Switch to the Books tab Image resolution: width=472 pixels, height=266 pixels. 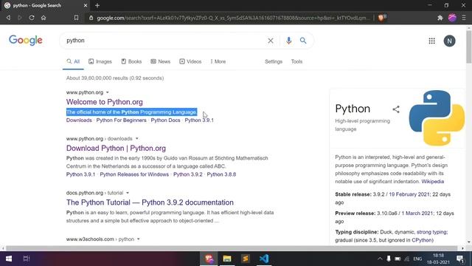(131, 61)
